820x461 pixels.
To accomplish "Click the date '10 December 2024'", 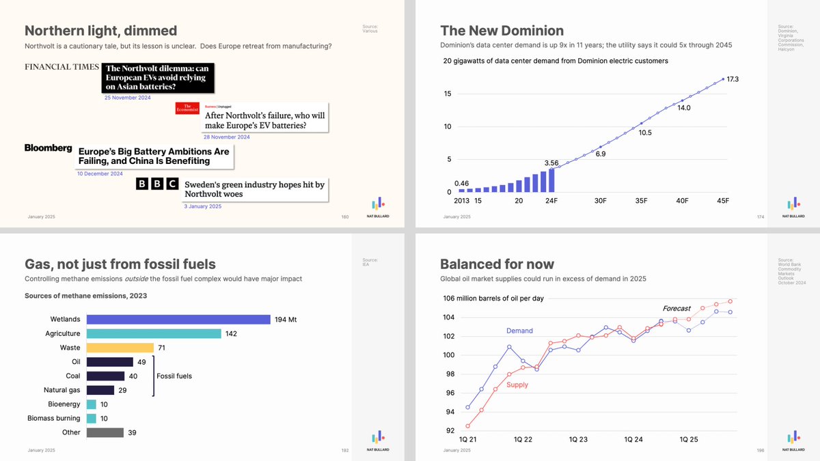I will coord(100,173).
